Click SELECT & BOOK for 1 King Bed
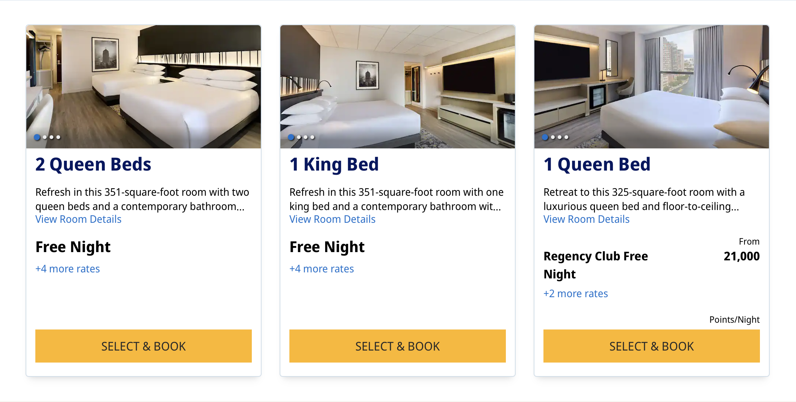The height and width of the screenshot is (402, 796). (x=397, y=346)
